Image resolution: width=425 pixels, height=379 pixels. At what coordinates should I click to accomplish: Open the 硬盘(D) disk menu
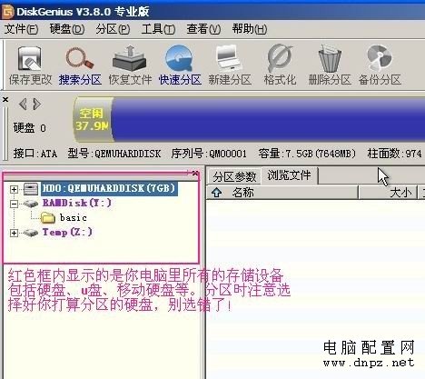[x=67, y=29]
